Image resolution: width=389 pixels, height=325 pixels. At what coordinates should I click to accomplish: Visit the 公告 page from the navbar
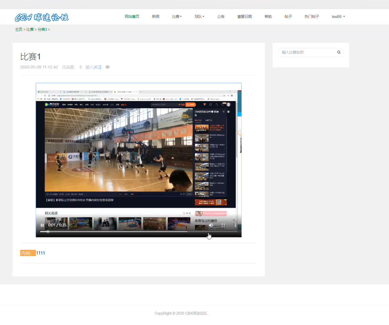221,16
